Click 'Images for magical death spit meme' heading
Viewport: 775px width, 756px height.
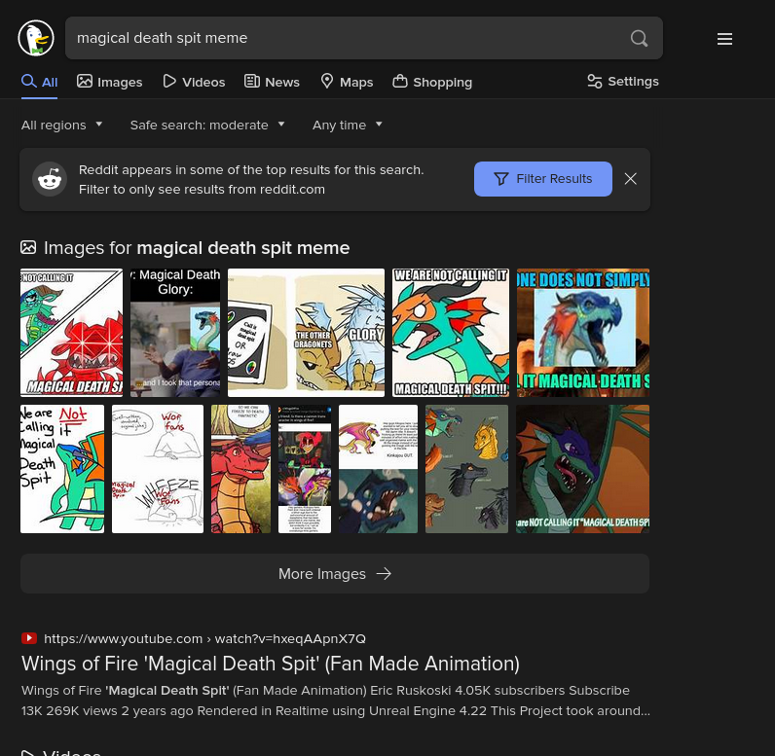point(197,248)
